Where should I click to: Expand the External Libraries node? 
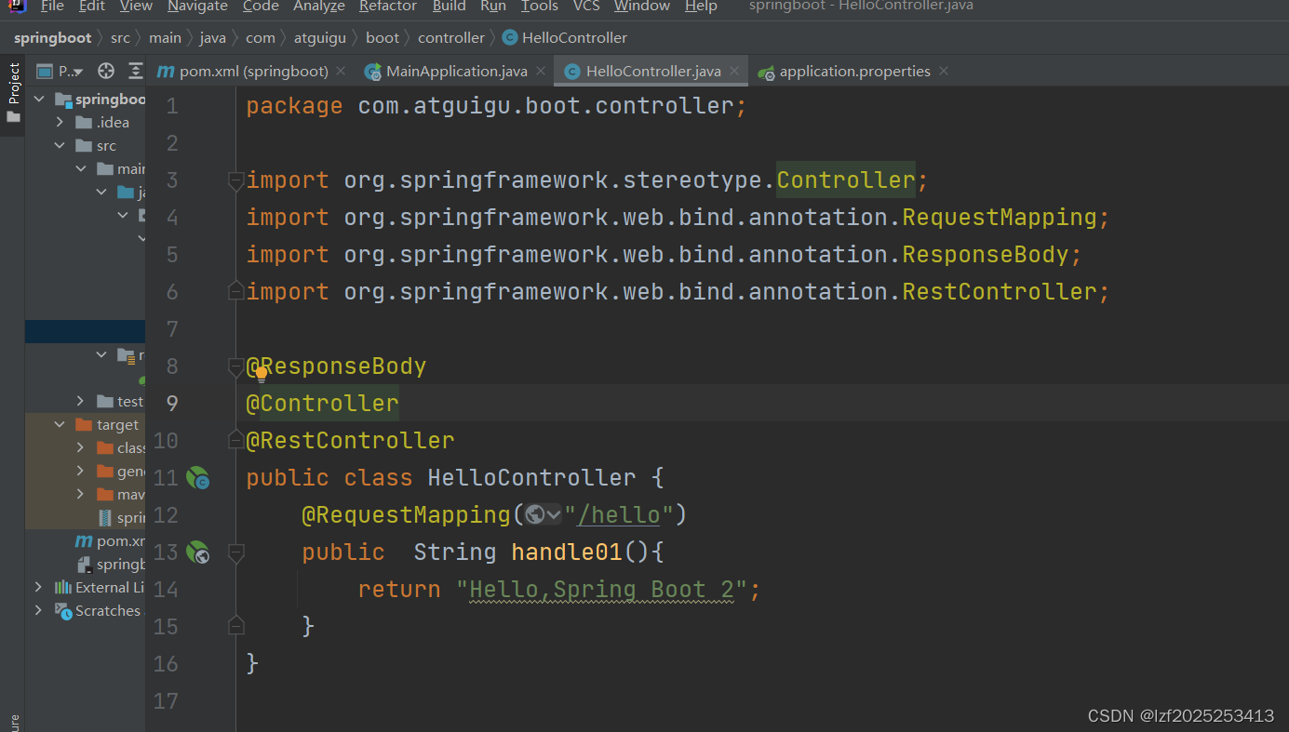pyautogui.click(x=37, y=587)
